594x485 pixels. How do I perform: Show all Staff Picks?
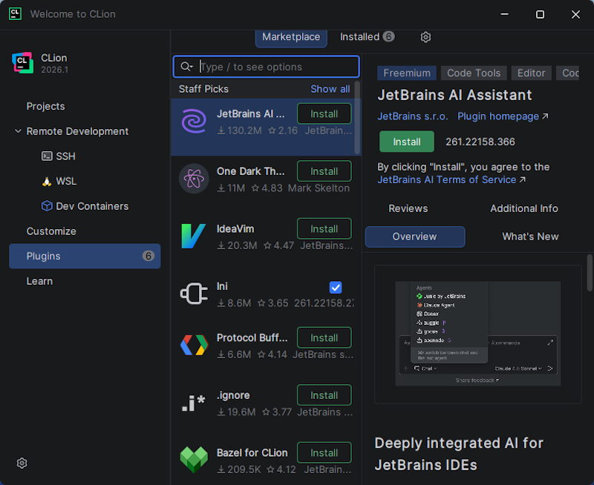330,89
